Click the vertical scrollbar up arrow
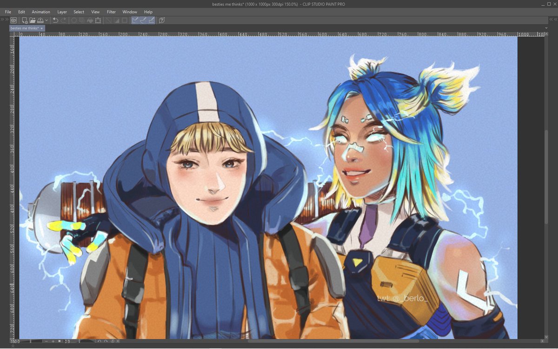 click(546, 34)
